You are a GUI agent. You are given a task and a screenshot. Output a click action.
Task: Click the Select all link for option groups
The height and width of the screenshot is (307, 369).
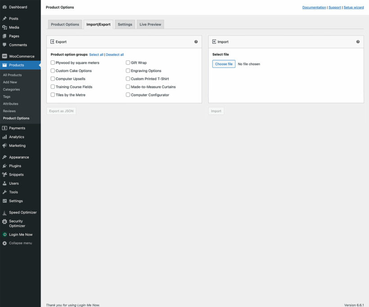click(x=96, y=54)
